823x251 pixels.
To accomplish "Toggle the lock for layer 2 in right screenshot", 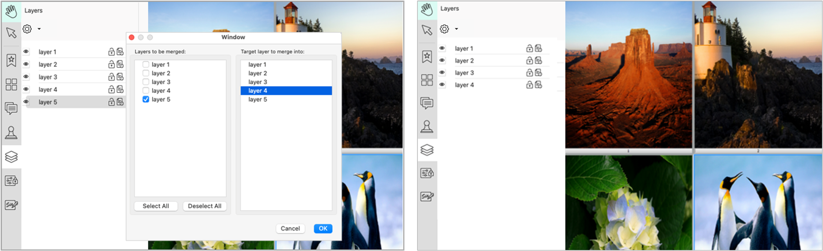I will click(530, 61).
